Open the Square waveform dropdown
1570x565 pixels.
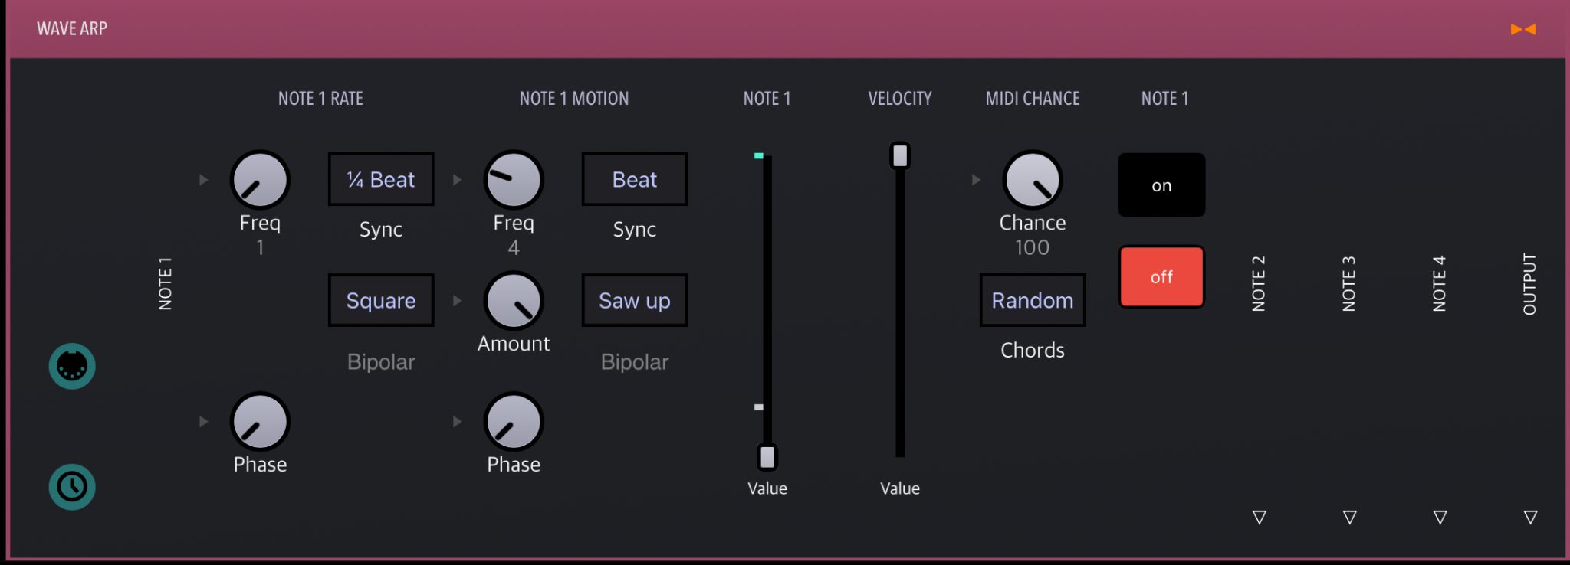[381, 300]
